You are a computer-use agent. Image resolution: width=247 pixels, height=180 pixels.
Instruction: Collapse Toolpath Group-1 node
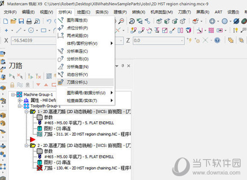point(19,106)
